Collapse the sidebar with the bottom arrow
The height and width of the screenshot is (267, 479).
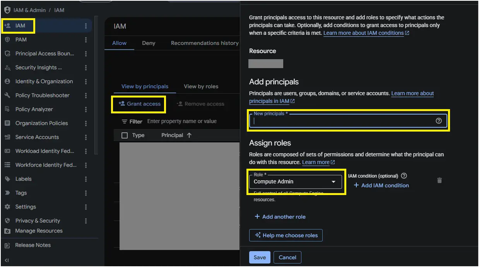[x=7, y=260]
